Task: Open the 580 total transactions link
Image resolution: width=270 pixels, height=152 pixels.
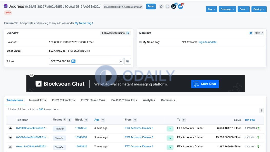Action: [41, 110]
